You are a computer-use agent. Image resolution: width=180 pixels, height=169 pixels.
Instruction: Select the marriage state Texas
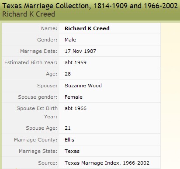tap(72, 151)
